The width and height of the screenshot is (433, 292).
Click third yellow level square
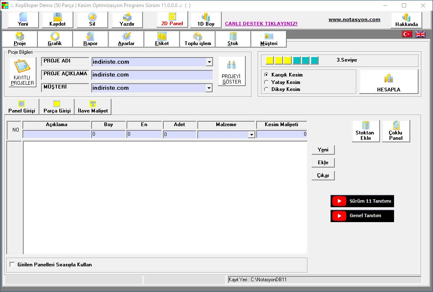pyautogui.click(x=288, y=60)
